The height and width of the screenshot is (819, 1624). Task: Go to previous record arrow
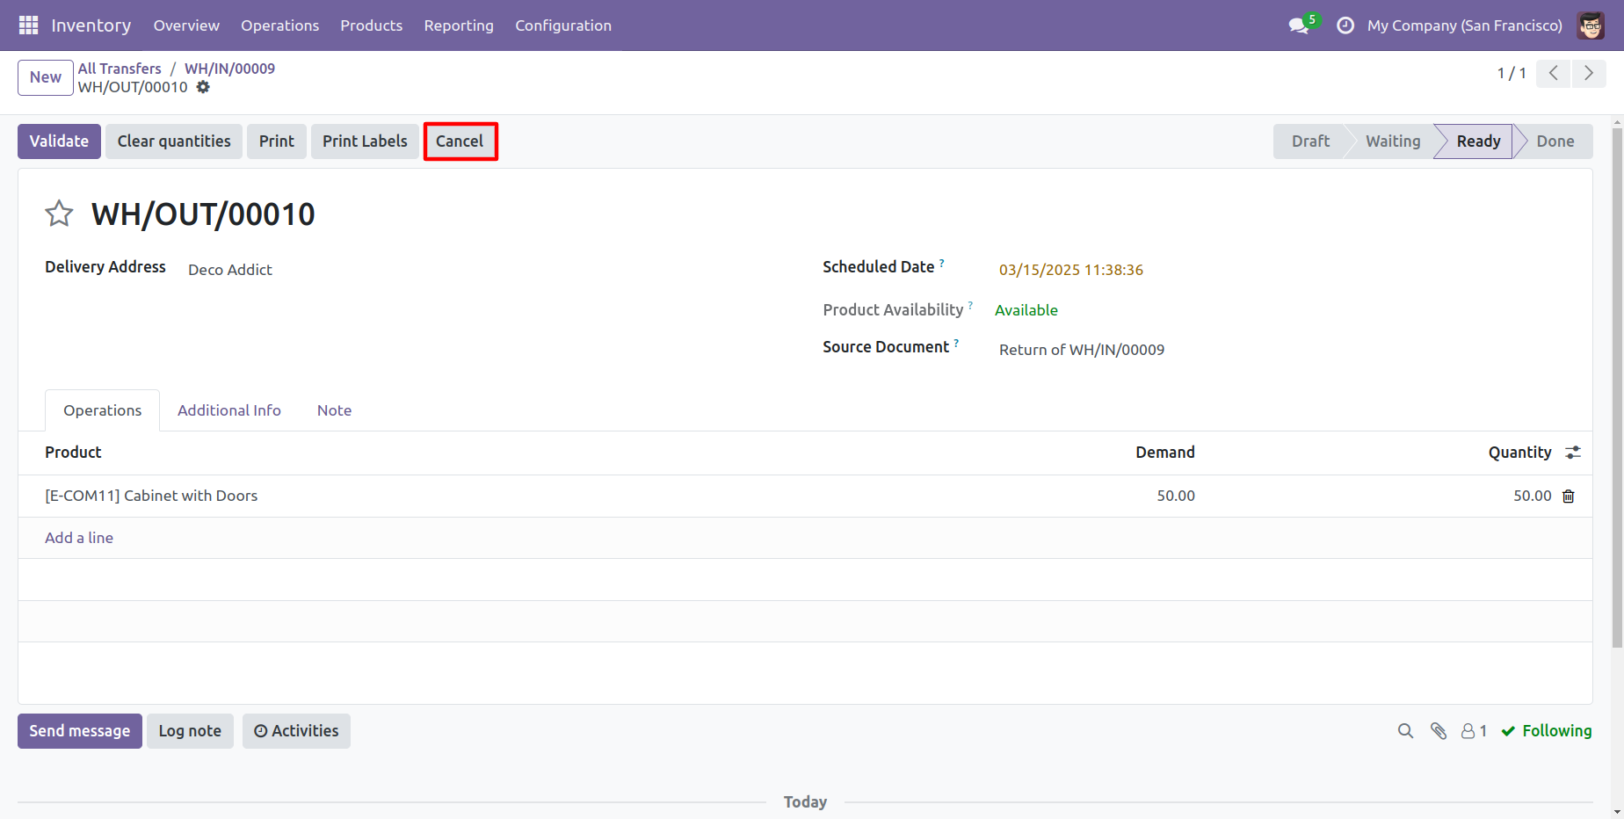pyautogui.click(x=1554, y=73)
